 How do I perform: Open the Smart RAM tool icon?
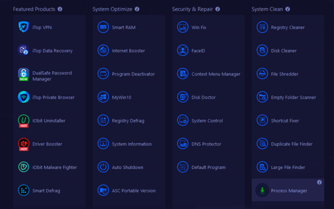103,27
